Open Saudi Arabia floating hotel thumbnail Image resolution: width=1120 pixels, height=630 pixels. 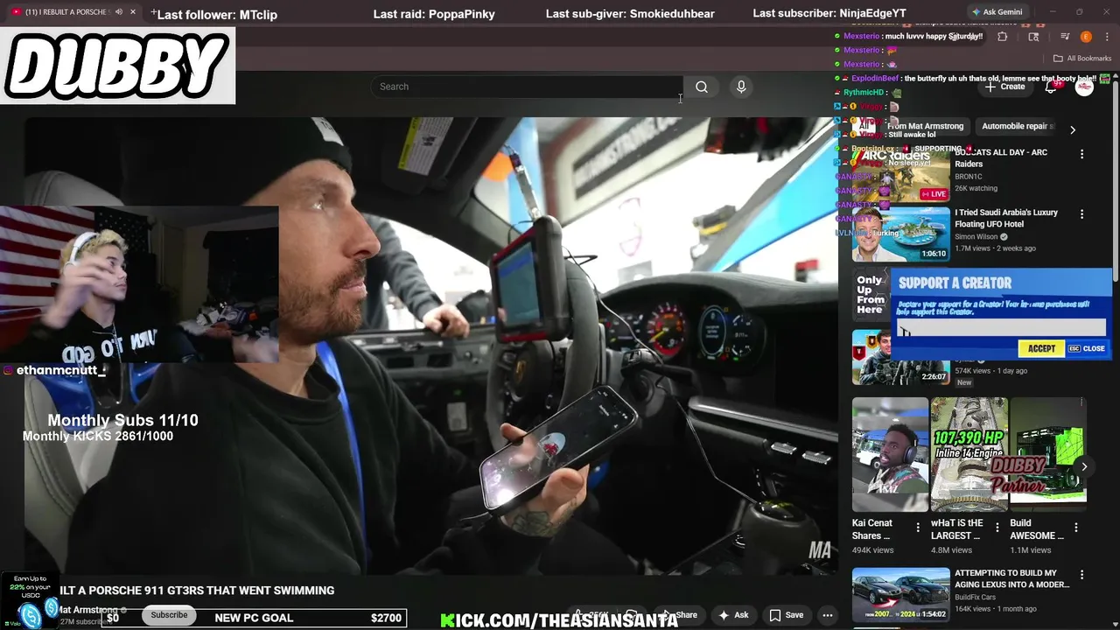pyautogui.click(x=900, y=234)
